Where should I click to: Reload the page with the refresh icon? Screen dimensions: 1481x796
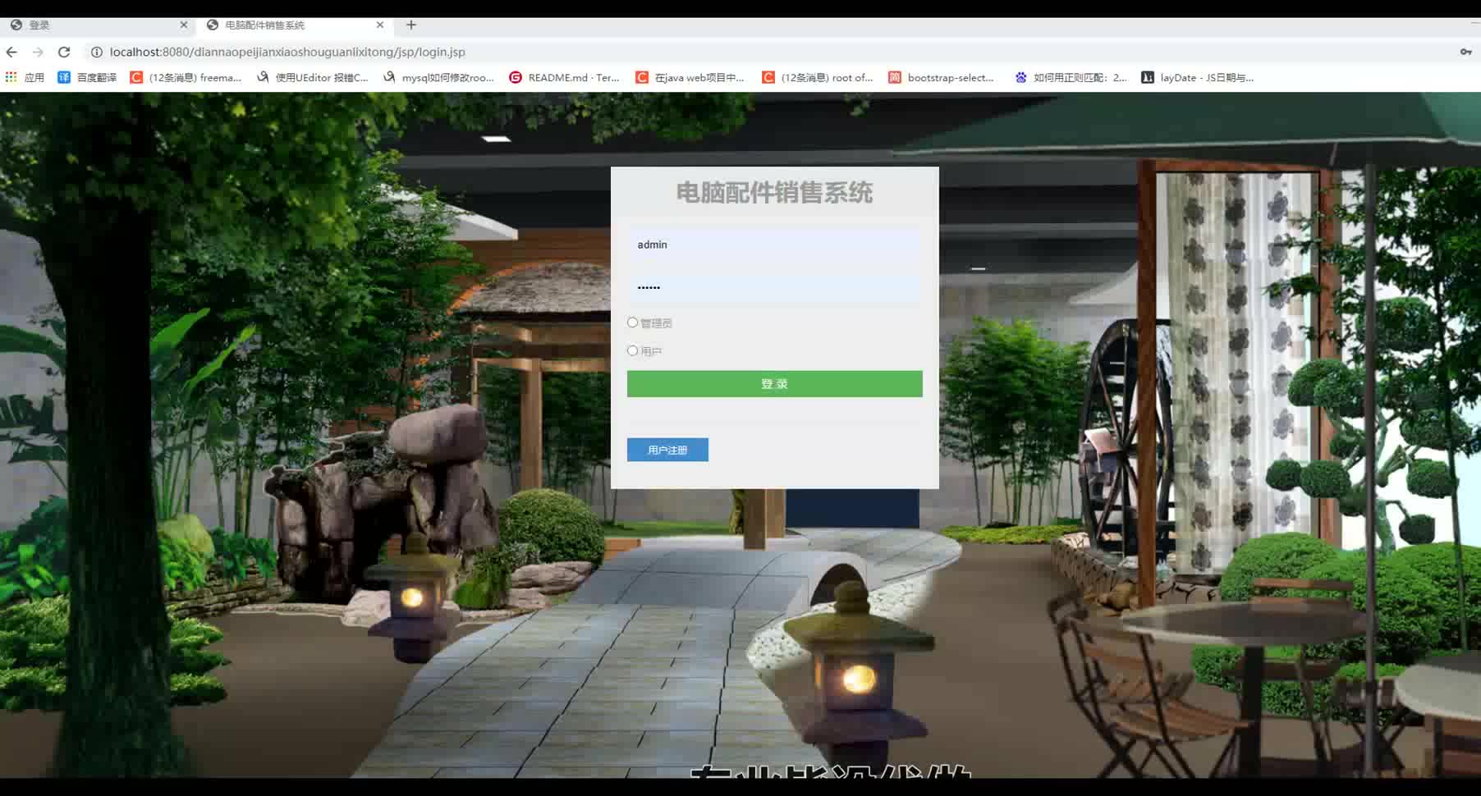64,52
